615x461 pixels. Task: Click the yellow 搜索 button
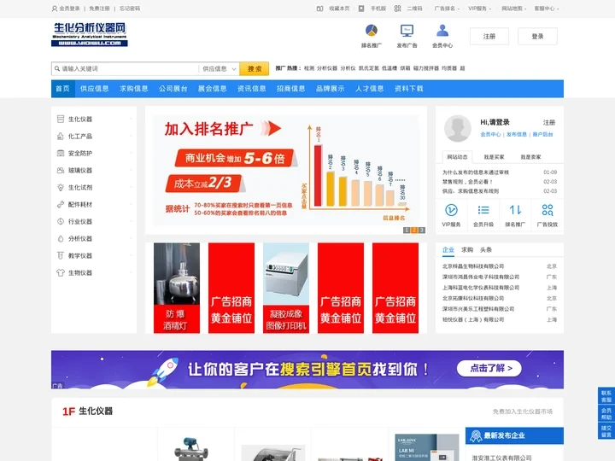(x=255, y=68)
